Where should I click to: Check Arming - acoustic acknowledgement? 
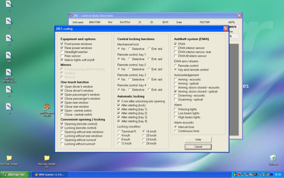175,80
